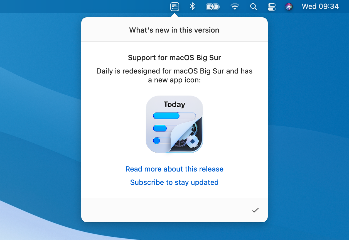Dismiss popover with the checkmark button
This screenshot has height=240, width=349.
pos(255,210)
